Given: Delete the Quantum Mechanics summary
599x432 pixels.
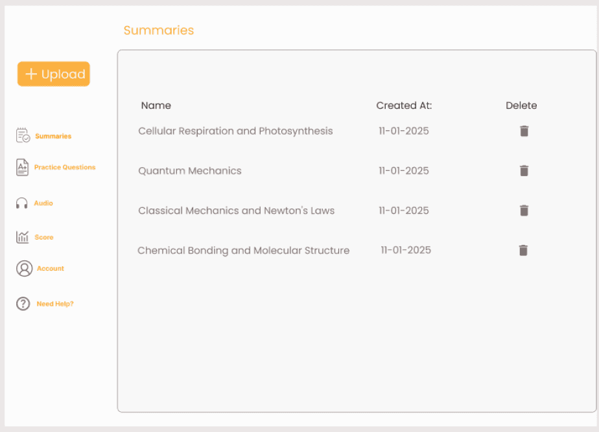Looking at the screenshot, I should 524,171.
